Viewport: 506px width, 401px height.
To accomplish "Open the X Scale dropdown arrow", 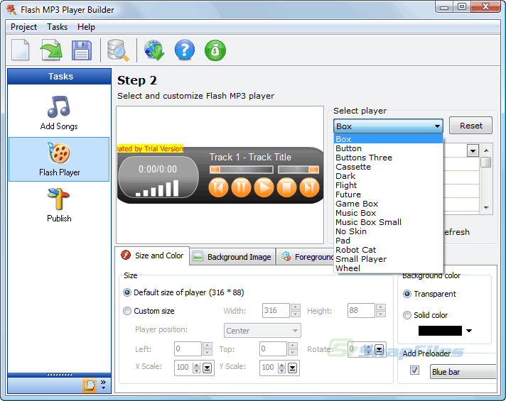I will 208,368.
